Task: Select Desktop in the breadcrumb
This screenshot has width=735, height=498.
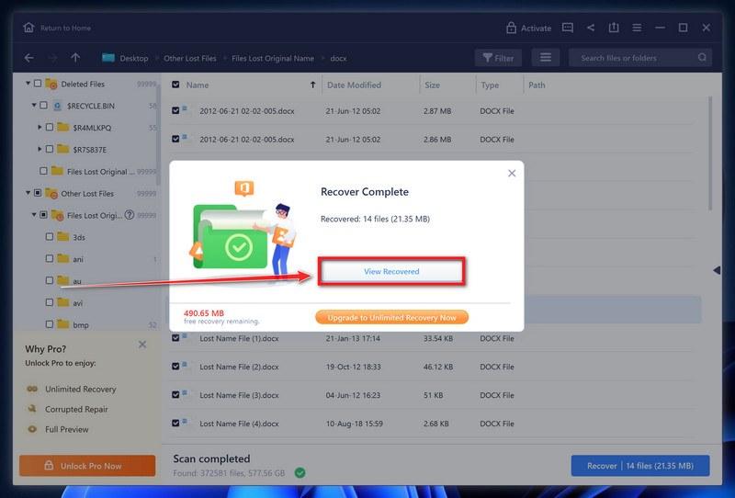Action: [x=133, y=58]
